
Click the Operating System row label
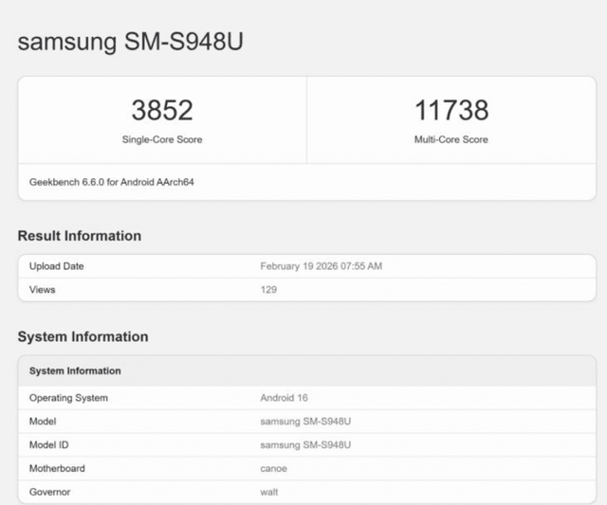(68, 398)
